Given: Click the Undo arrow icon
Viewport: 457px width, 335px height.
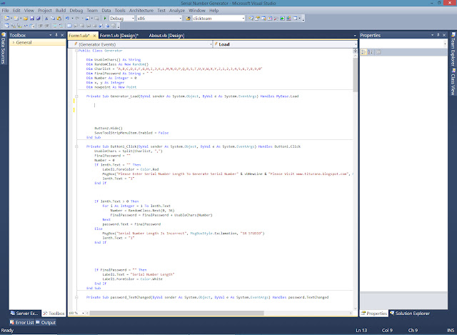Looking at the screenshot, I should click(67, 18).
